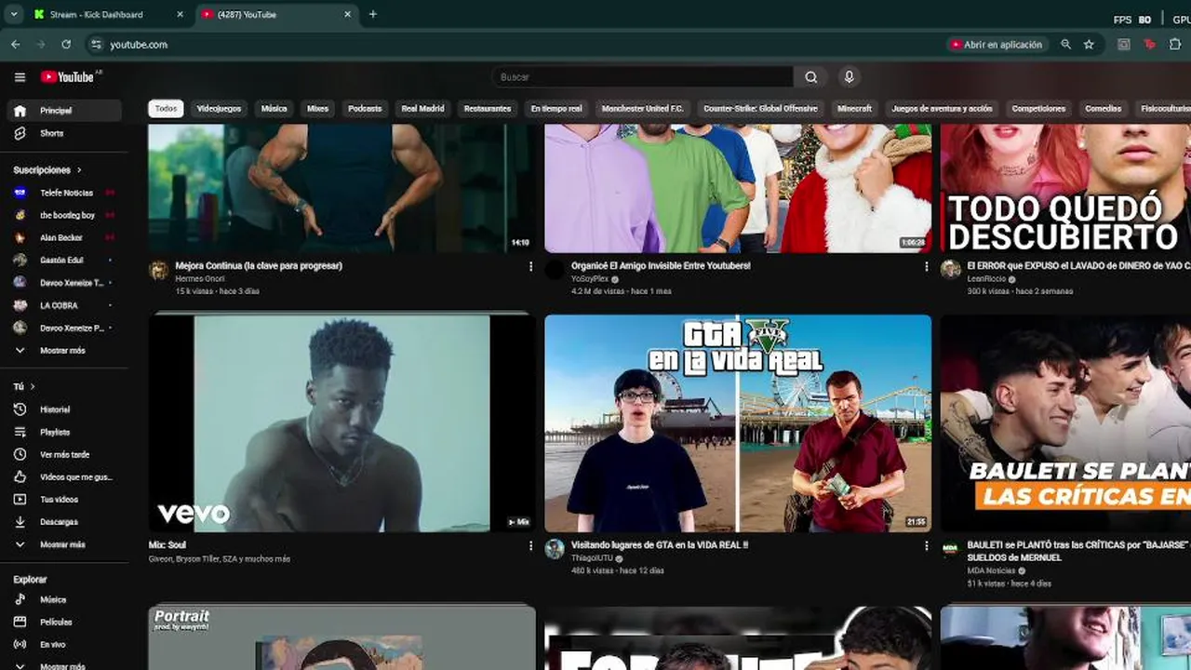This screenshot has height=670, width=1191.
Task: Open options menu for Mejora Continua video
Action: pos(530,266)
